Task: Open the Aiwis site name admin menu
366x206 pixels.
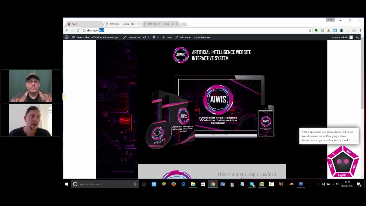Action: click(96, 37)
